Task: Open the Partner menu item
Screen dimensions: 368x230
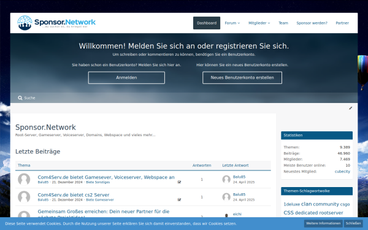Action: click(x=342, y=23)
